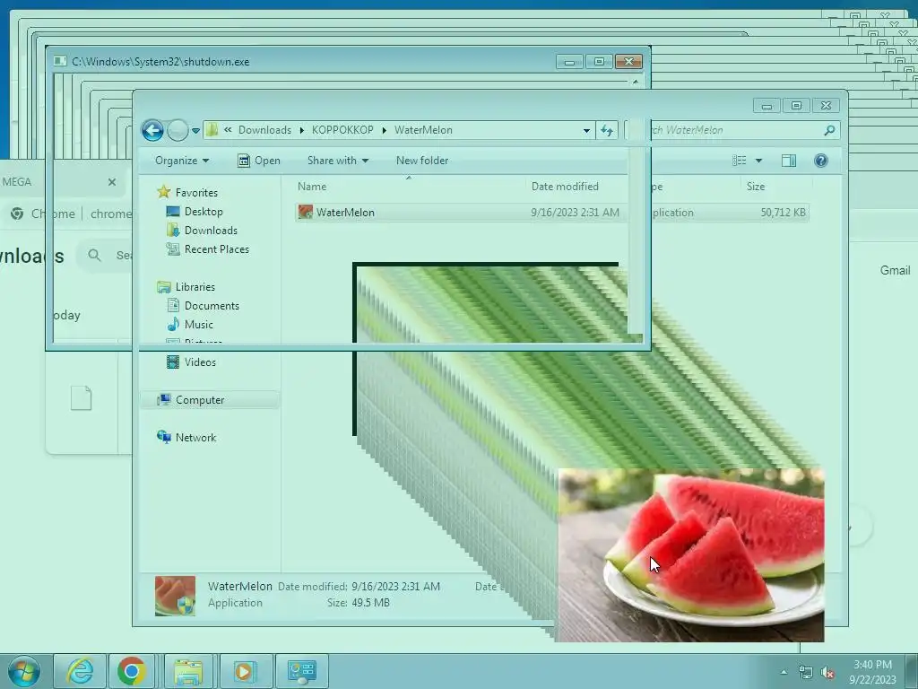Viewport: 918px width, 689px height.
Task: Click the network tray icon
Action: tap(806, 672)
